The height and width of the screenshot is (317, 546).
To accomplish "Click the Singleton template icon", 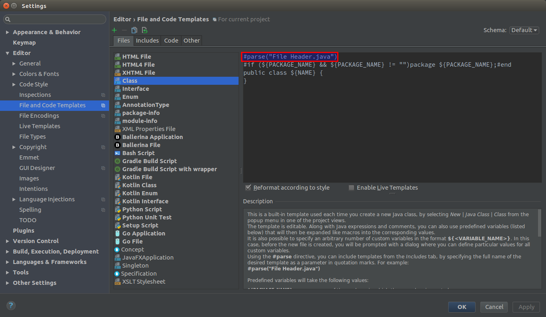I will tap(117, 266).
